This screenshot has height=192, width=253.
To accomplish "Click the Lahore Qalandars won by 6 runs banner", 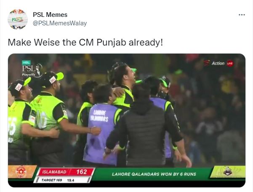I will [x=154, y=174].
